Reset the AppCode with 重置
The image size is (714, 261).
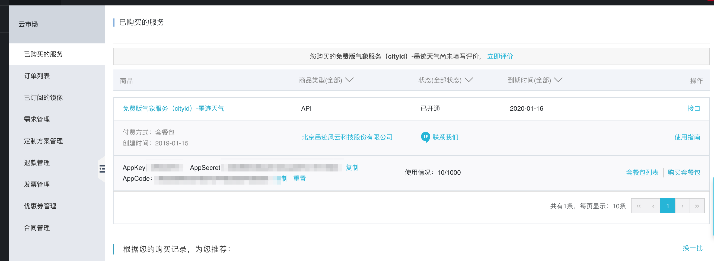tap(299, 179)
